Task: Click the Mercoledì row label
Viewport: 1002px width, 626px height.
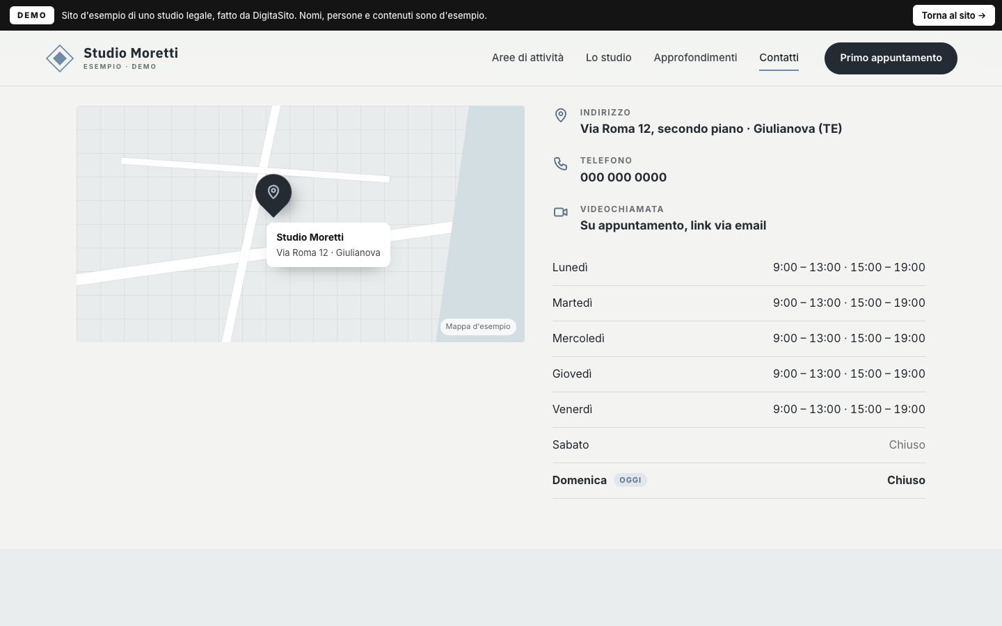Action: pos(578,339)
